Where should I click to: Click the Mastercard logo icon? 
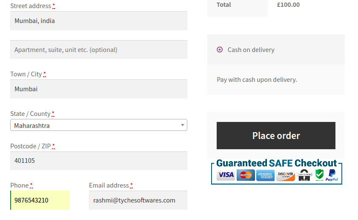[246, 175]
